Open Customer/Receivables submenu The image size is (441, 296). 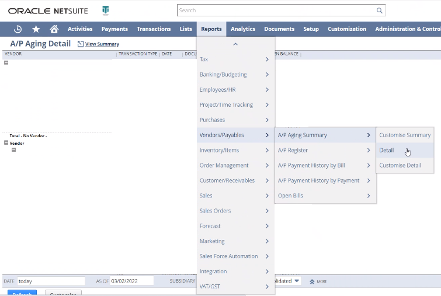point(235,181)
